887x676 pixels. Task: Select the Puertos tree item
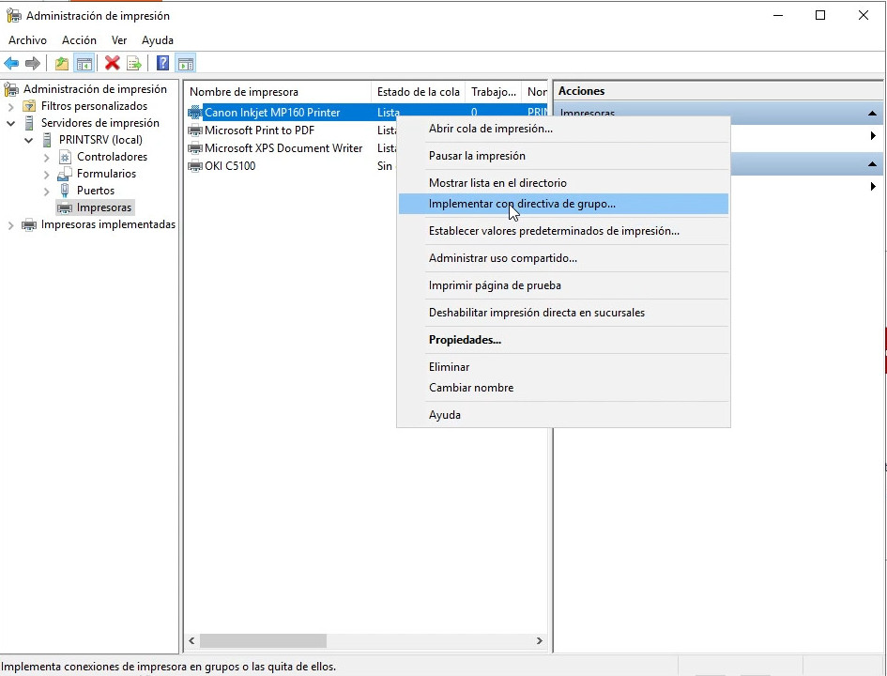[x=95, y=191]
